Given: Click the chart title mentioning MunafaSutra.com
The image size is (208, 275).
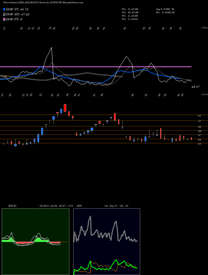Looking at the screenshot, I should click(x=43, y=2).
